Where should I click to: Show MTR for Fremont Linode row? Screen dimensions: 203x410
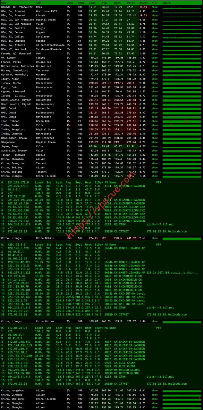pos(155,15)
